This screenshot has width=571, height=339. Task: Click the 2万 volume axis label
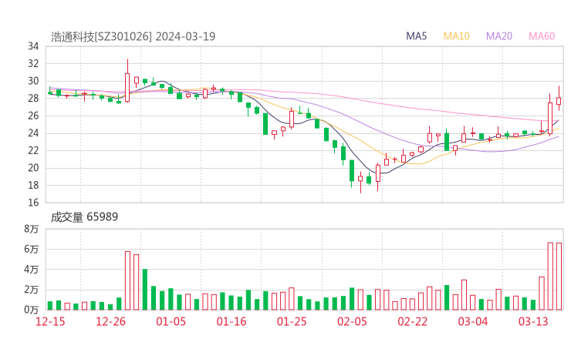(32, 290)
